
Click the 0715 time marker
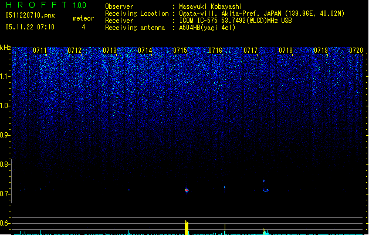[180, 51]
